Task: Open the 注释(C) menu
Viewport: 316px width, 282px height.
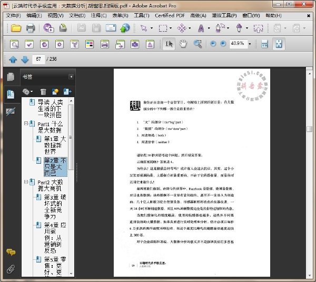Action: pyautogui.click(x=98, y=15)
